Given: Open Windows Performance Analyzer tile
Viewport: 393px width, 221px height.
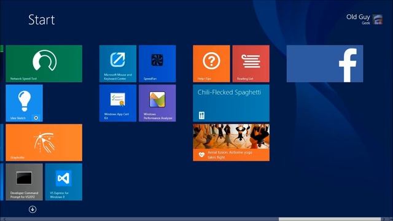Looking at the screenshot, I should click(x=157, y=103).
